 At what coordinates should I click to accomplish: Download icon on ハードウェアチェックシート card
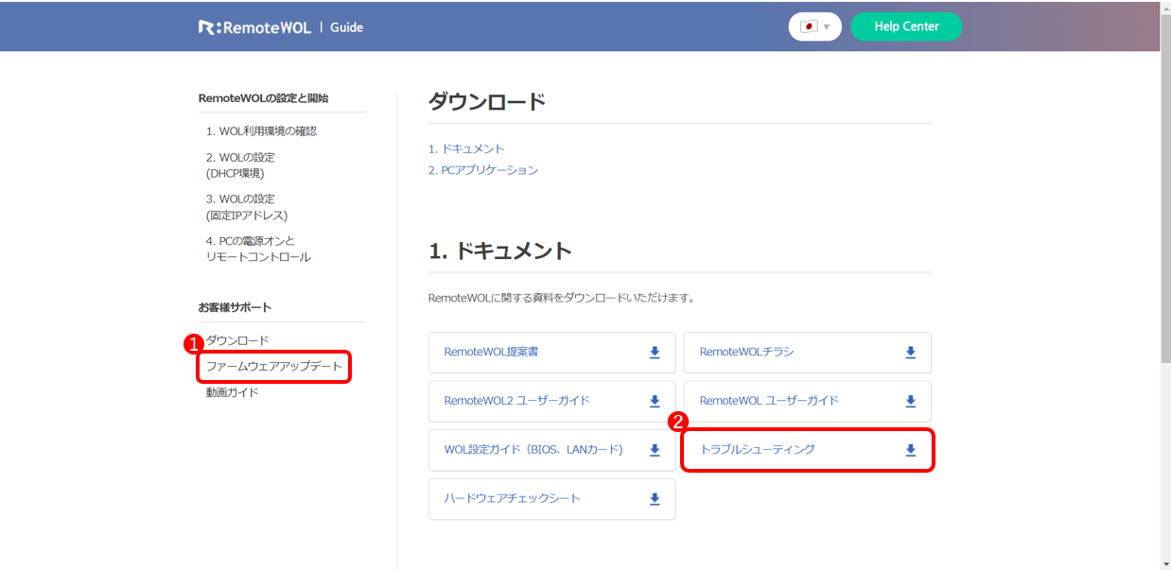(x=655, y=499)
